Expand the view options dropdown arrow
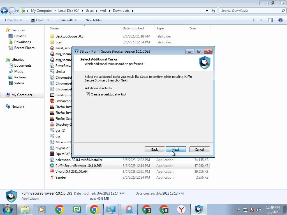The image size is (287, 215). (x=261, y=20)
